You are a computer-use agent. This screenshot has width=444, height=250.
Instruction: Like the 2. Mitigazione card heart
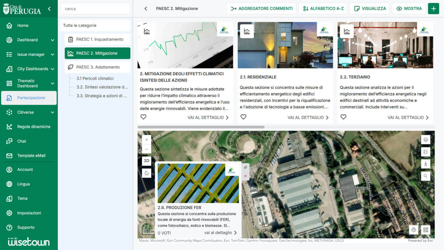pos(144,117)
